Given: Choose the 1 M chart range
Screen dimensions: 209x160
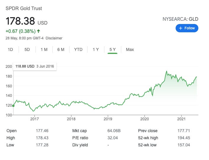Looking at the screenshot, I should (44, 49).
